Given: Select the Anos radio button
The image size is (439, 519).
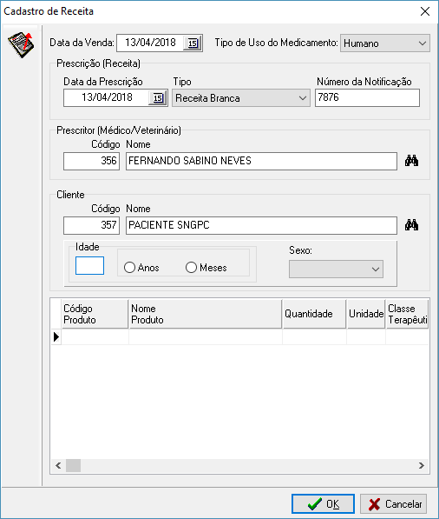Looking at the screenshot, I should click(129, 268).
